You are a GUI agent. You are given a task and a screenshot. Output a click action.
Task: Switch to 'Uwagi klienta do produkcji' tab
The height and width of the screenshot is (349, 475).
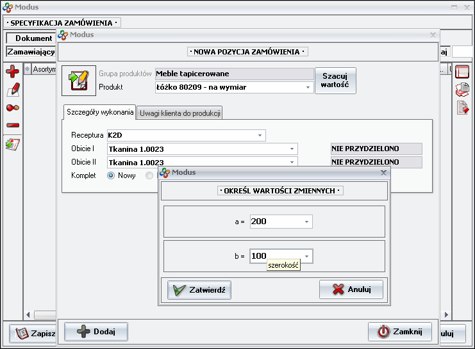tap(179, 113)
